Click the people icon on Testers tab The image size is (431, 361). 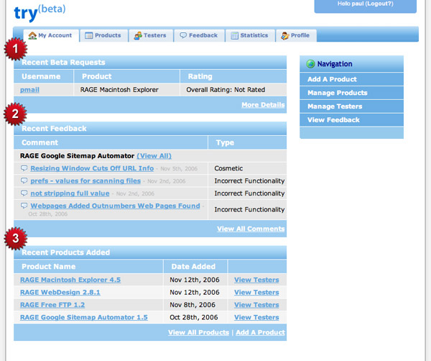138,36
